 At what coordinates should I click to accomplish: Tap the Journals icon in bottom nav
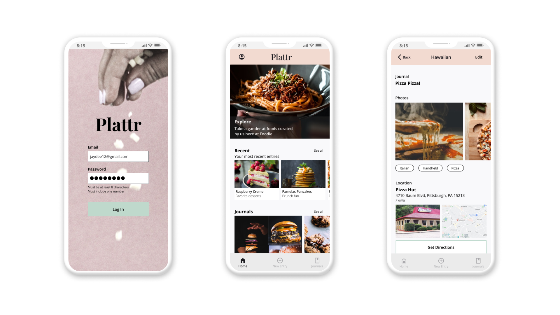point(317,262)
